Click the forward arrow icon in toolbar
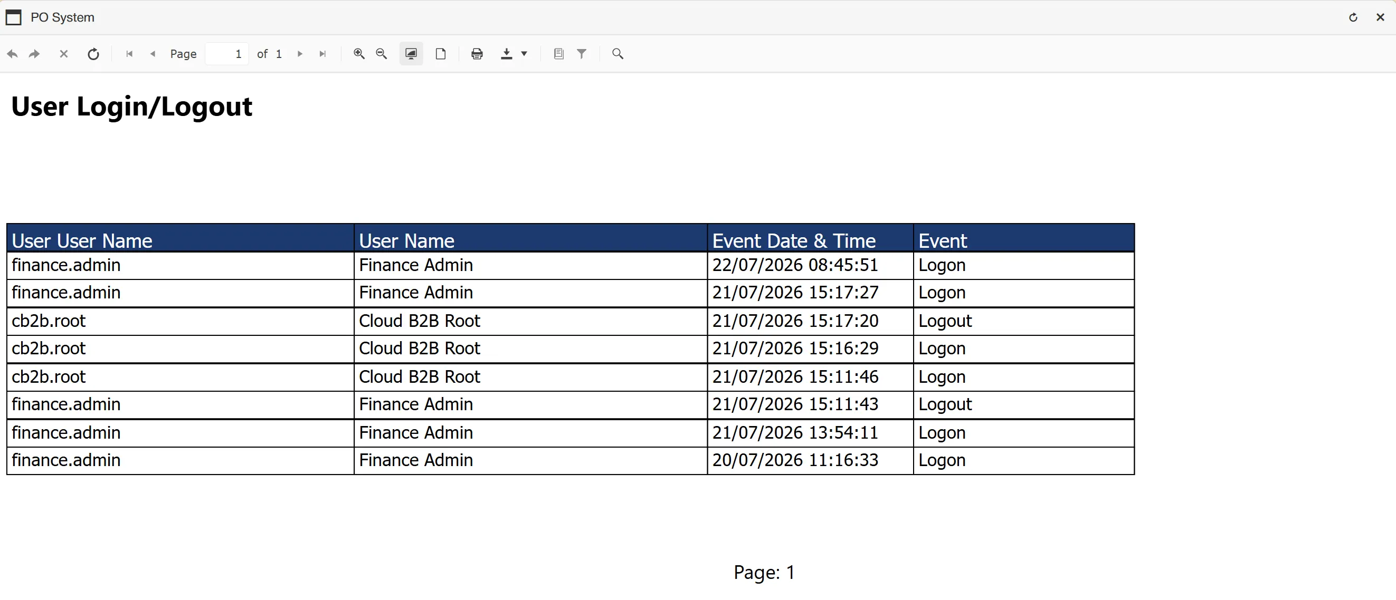 (x=34, y=54)
